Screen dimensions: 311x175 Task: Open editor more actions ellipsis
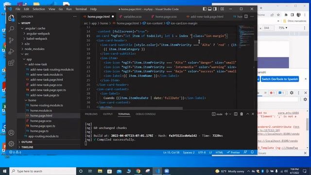[x=252, y=17]
